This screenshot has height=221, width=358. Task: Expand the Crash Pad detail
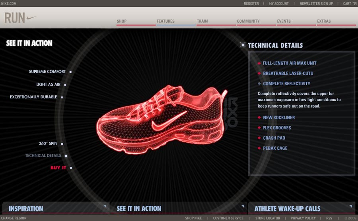point(274,138)
